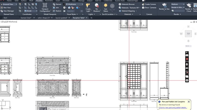The height and width of the screenshot is (110, 197).
Task: Click the ViewCube TOP face
Action: [188, 34]
